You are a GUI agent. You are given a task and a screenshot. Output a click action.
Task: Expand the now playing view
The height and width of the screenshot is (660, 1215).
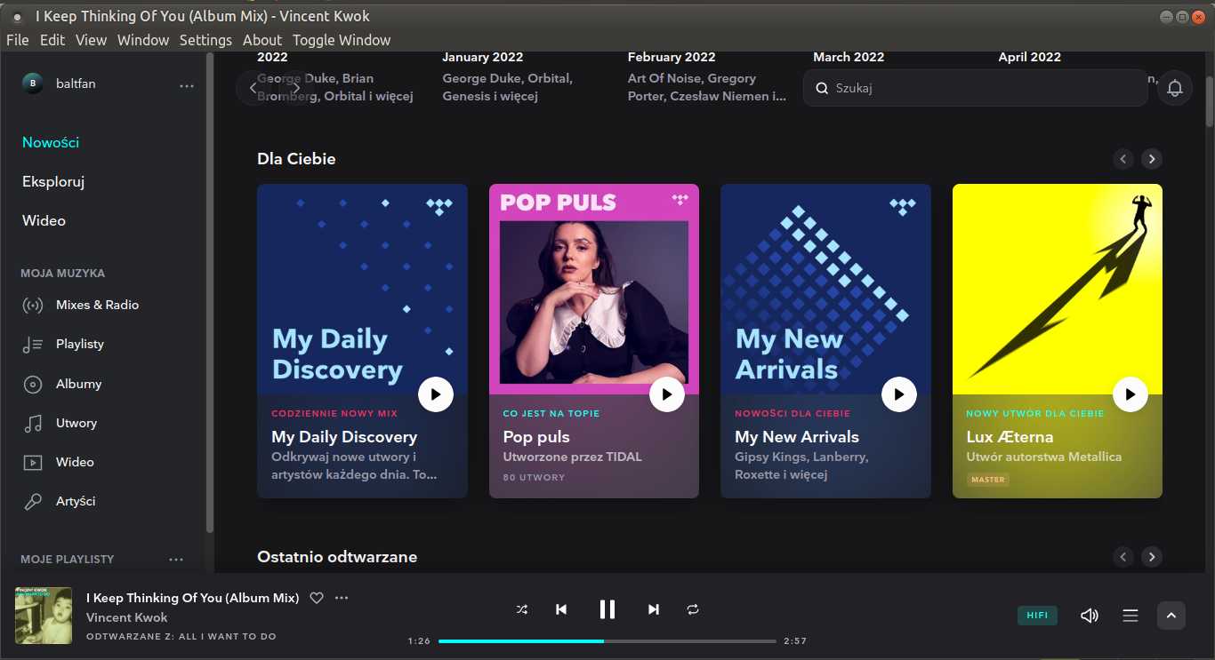tap(1171, 616)
